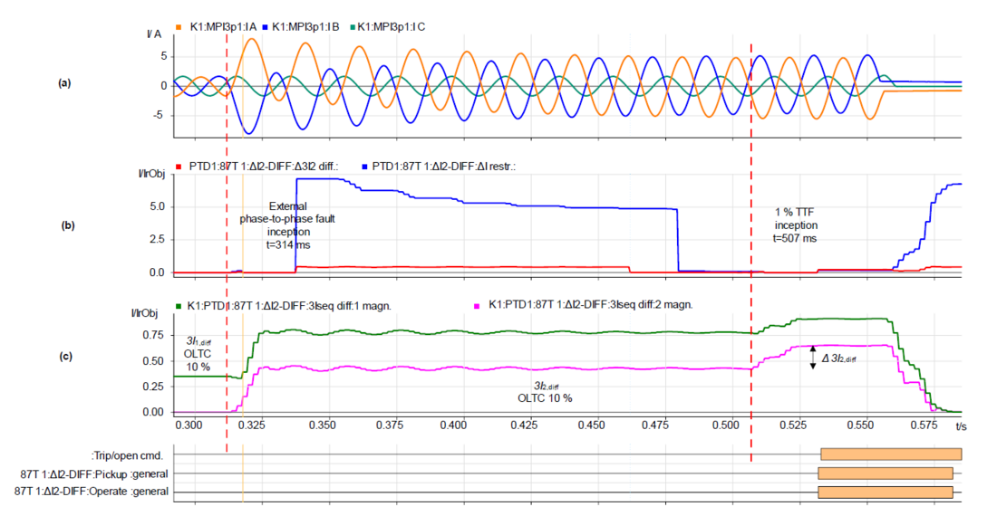Click the blue K1:MPI3p1:IB legend swatch
997x516 pixels.
(x=264, y=27)
